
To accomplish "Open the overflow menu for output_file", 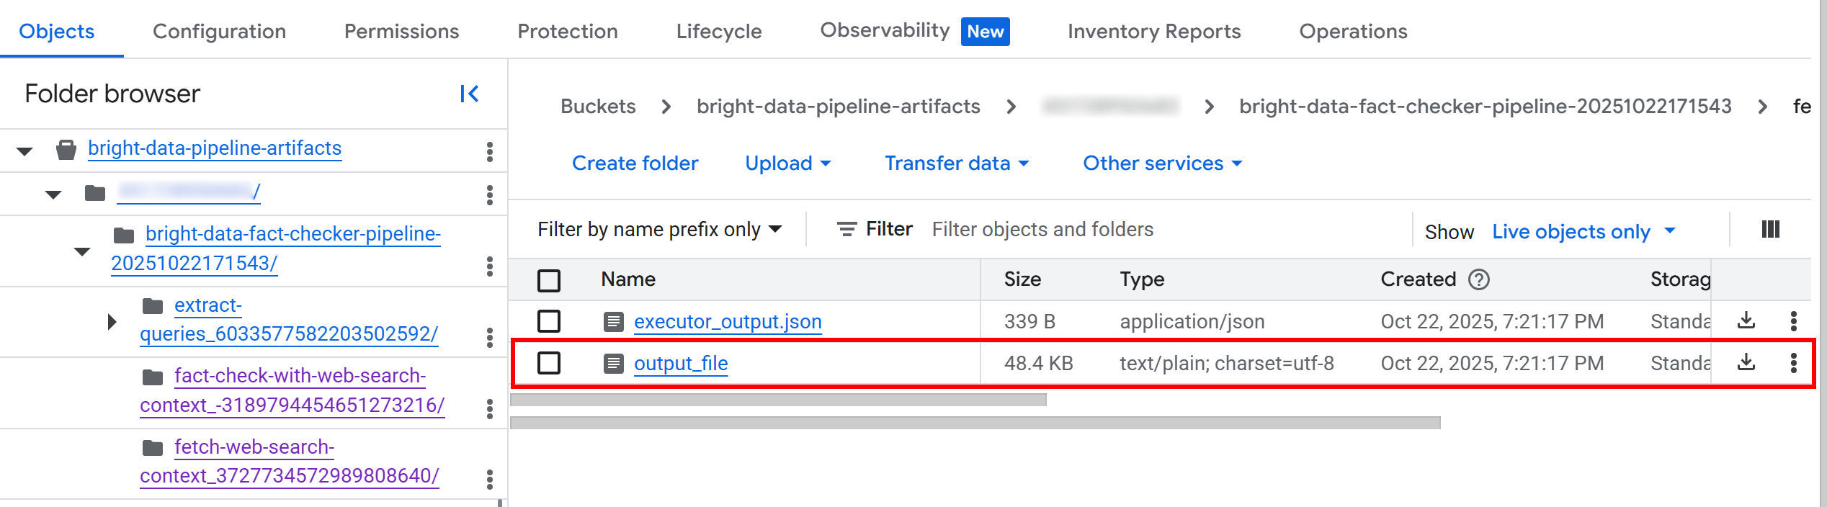I will click(1793, 363).
